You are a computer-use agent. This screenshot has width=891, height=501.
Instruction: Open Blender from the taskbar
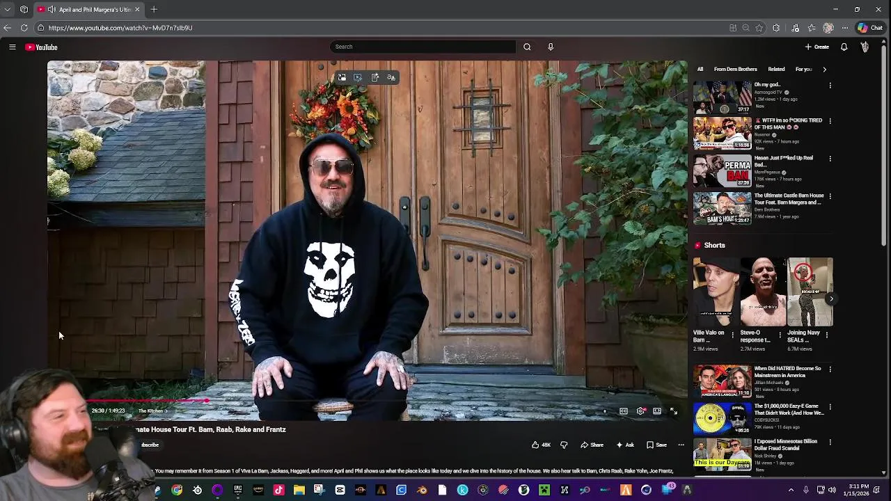click(422, 490)
